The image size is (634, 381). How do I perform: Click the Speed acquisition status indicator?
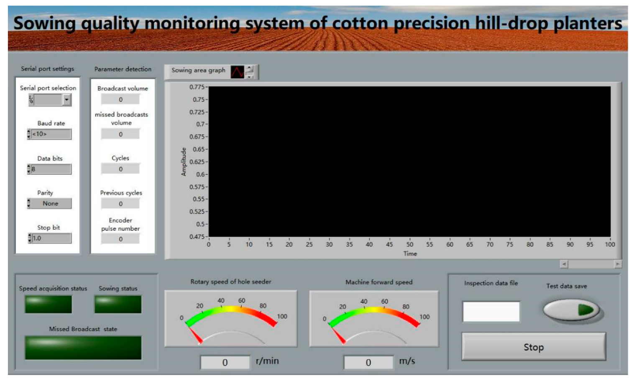(x=48, y=304)
